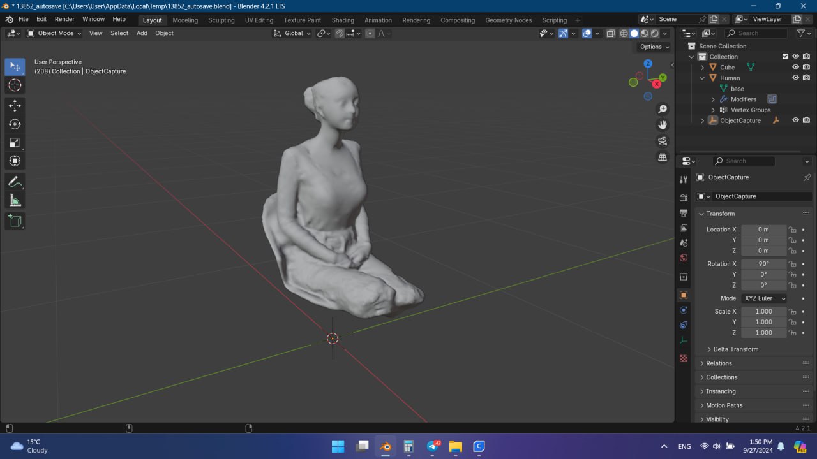Toggle the camera view gizmo

tap(663, 141)
